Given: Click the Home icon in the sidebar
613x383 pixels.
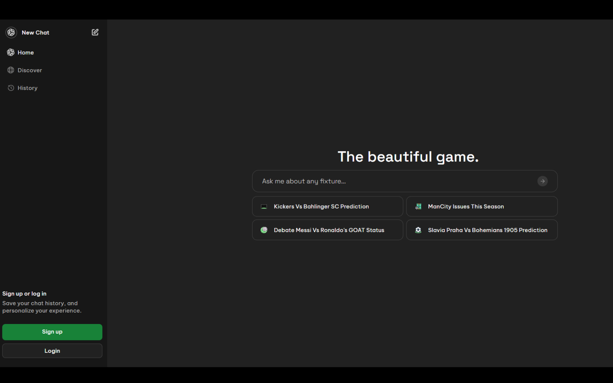Looking at the screenshot, I should [11, 52].
